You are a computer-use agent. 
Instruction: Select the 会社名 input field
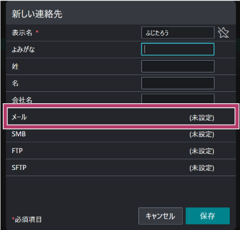[178, 98]
